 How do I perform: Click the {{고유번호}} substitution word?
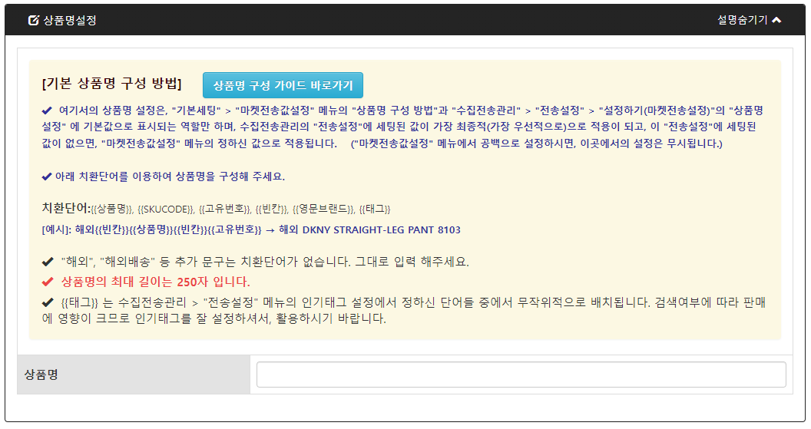pos(224,210)
